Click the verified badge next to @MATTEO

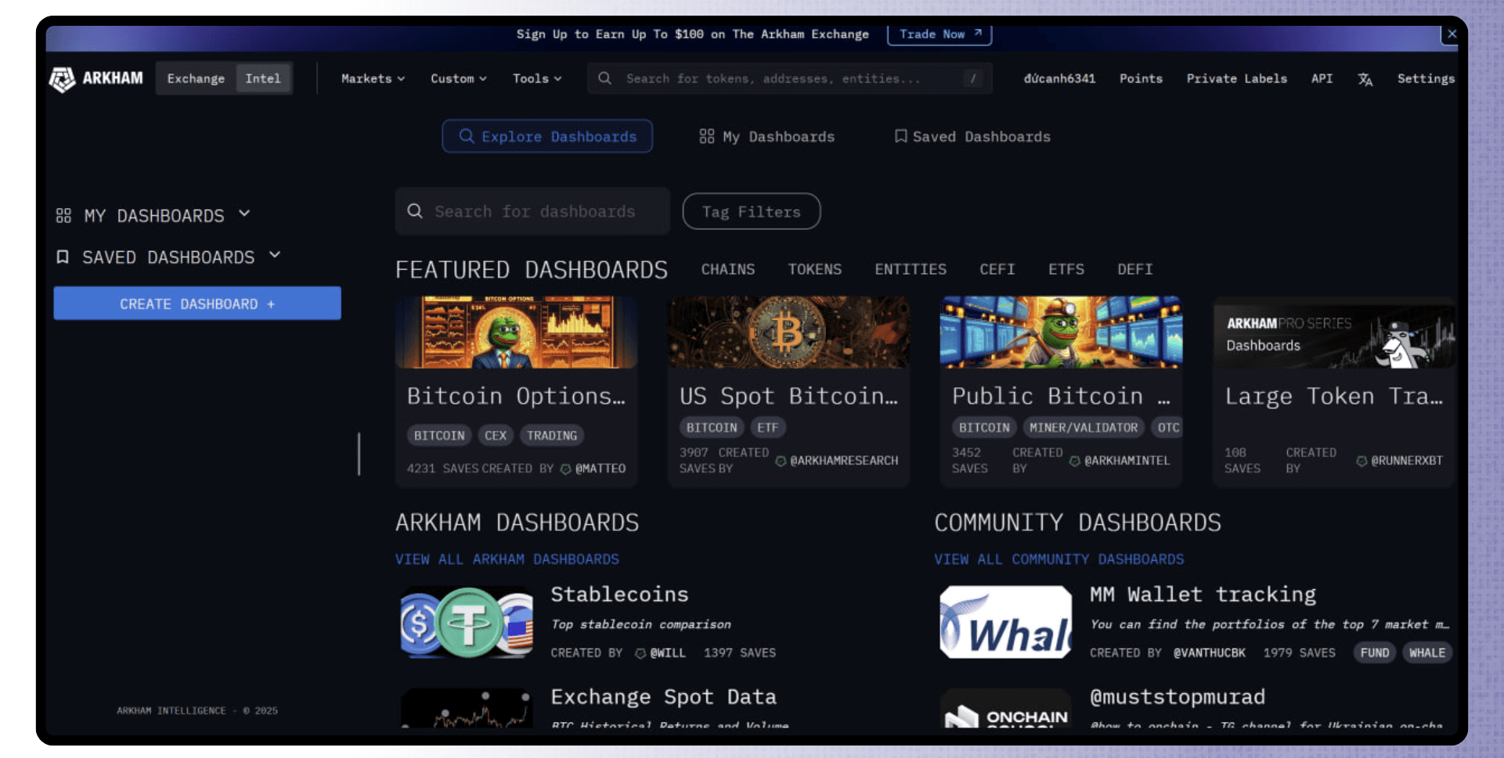pos(565,469)
